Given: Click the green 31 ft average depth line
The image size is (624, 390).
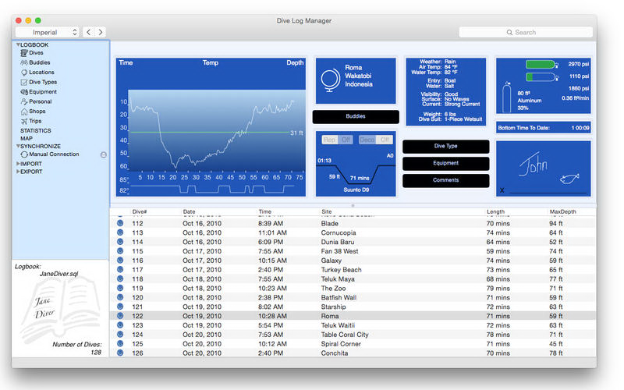Looking at the screenshot, I should click(209, 132).
